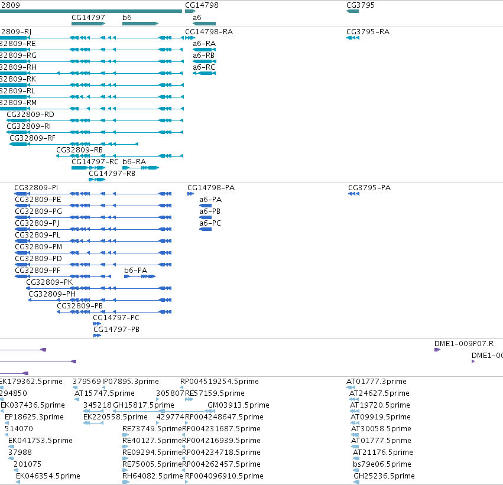
Task: Select EST bs79e06.5prime
Action: point(356,471)
